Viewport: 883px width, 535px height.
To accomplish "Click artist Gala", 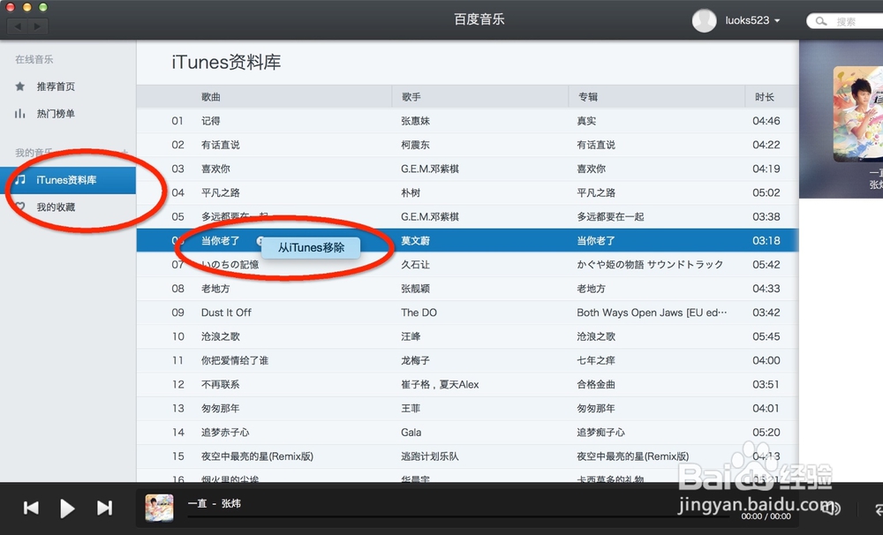I will [411, 432].
